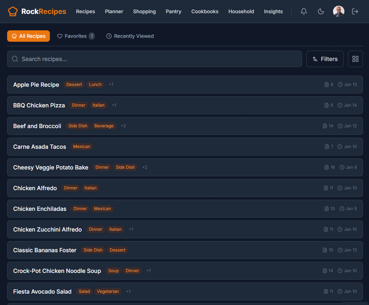Open the Carne Asada Tacos recipe
The image size is (369, 305).
point(40,147)
